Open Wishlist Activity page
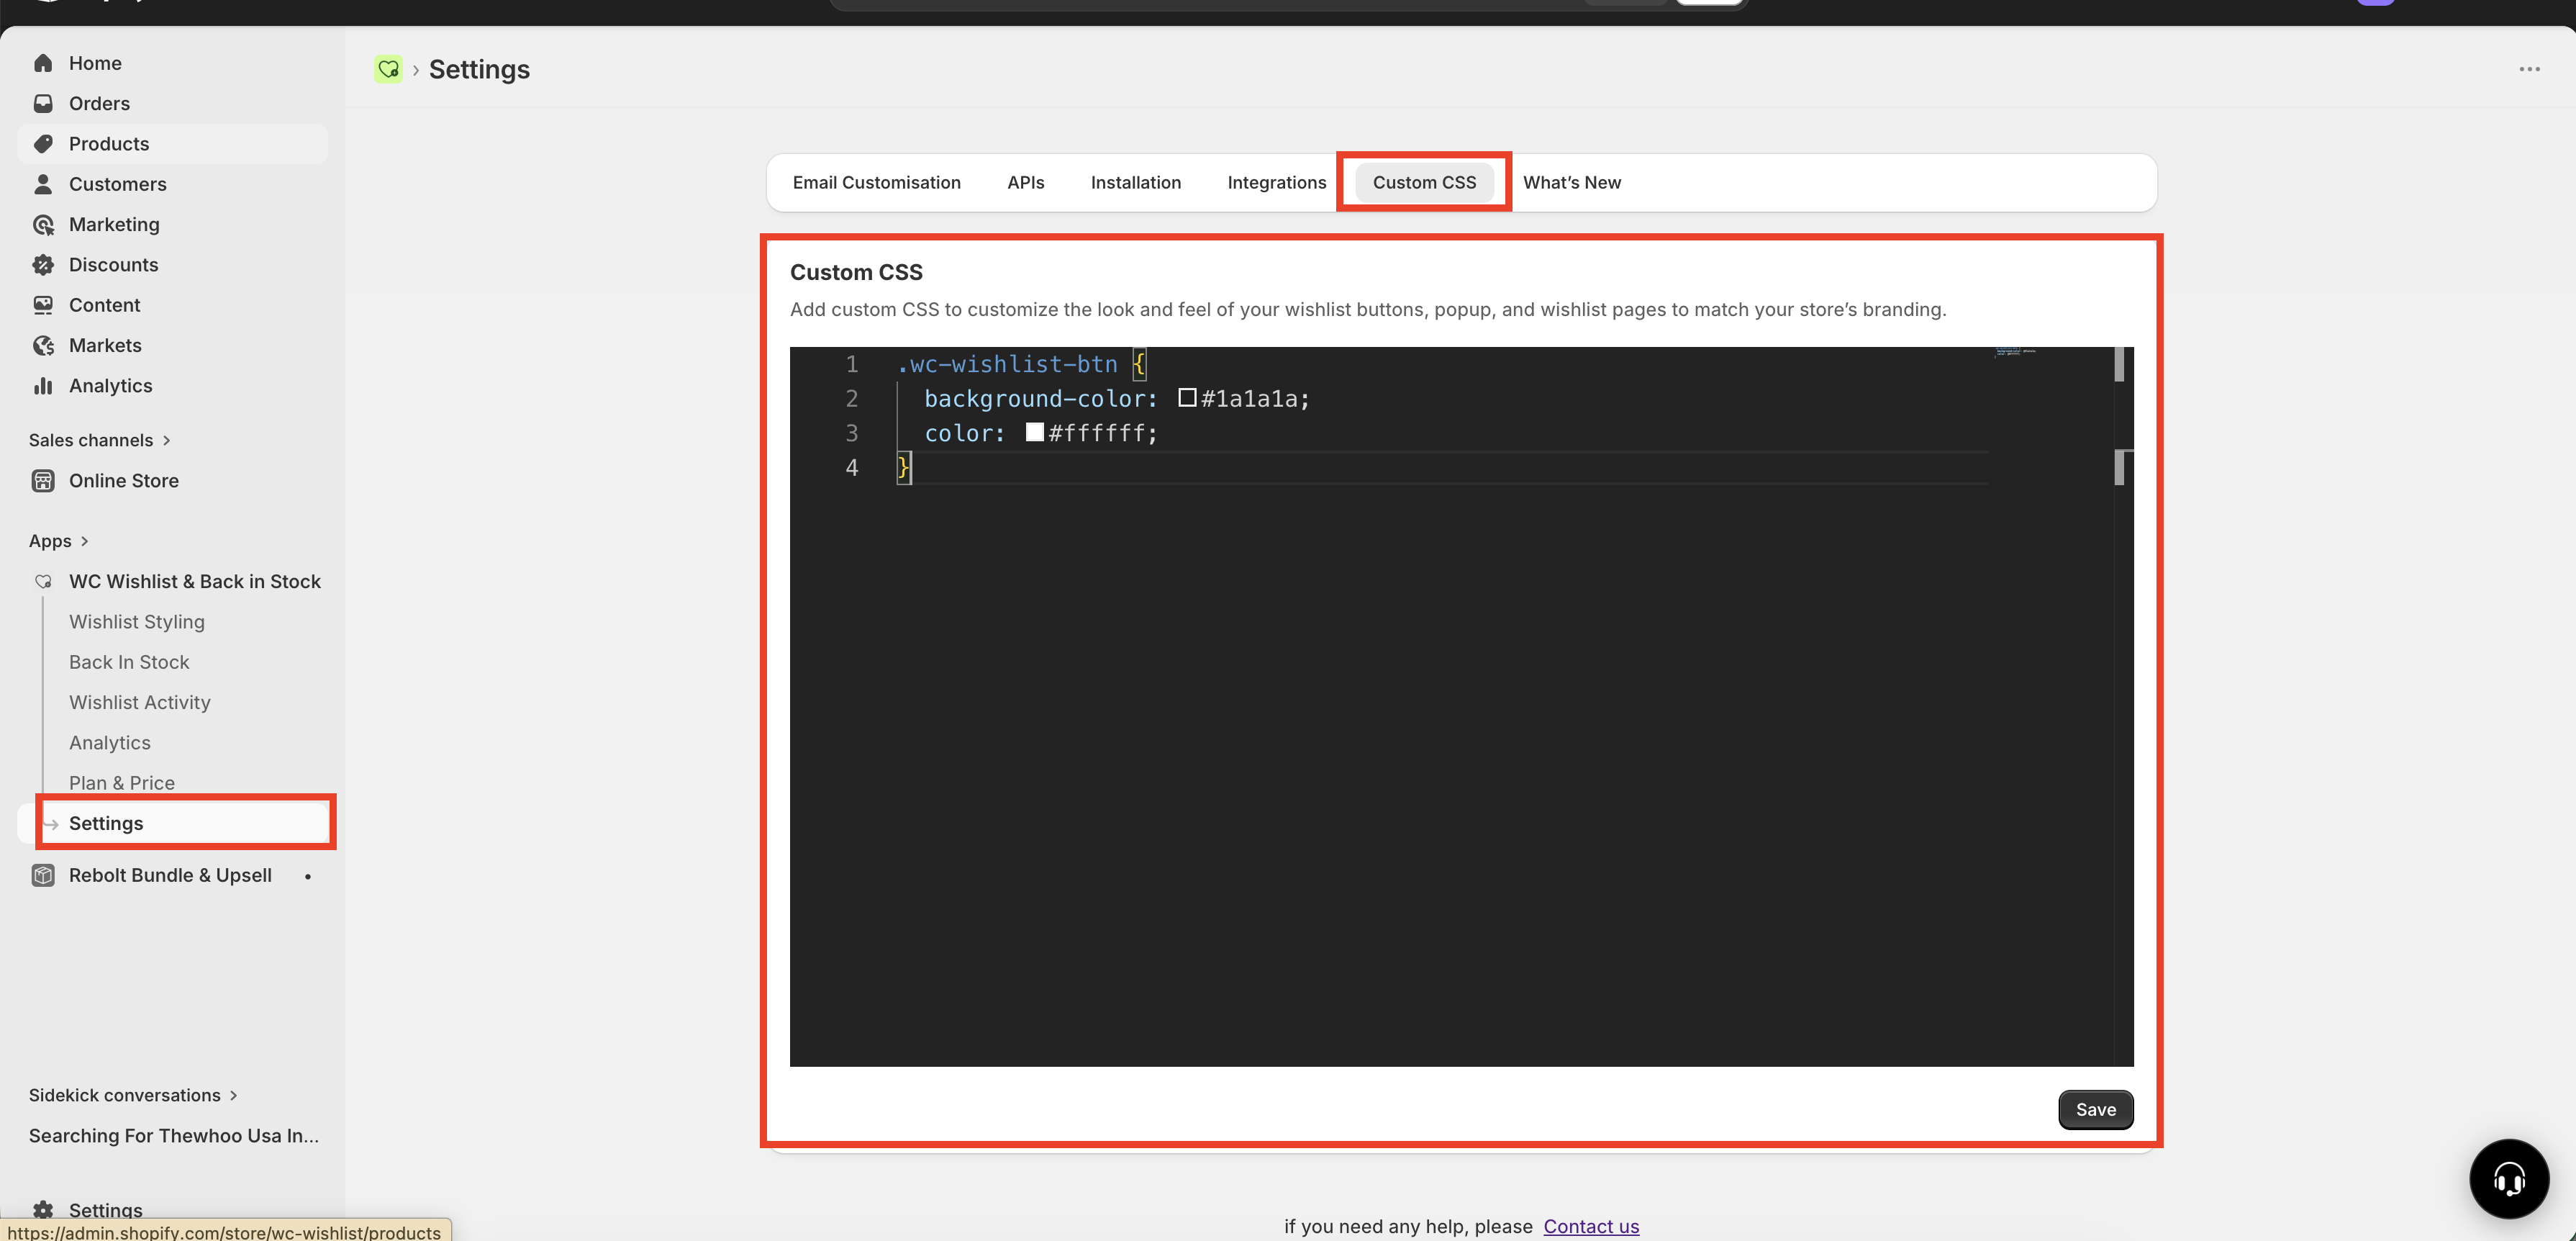 point(140,702)
